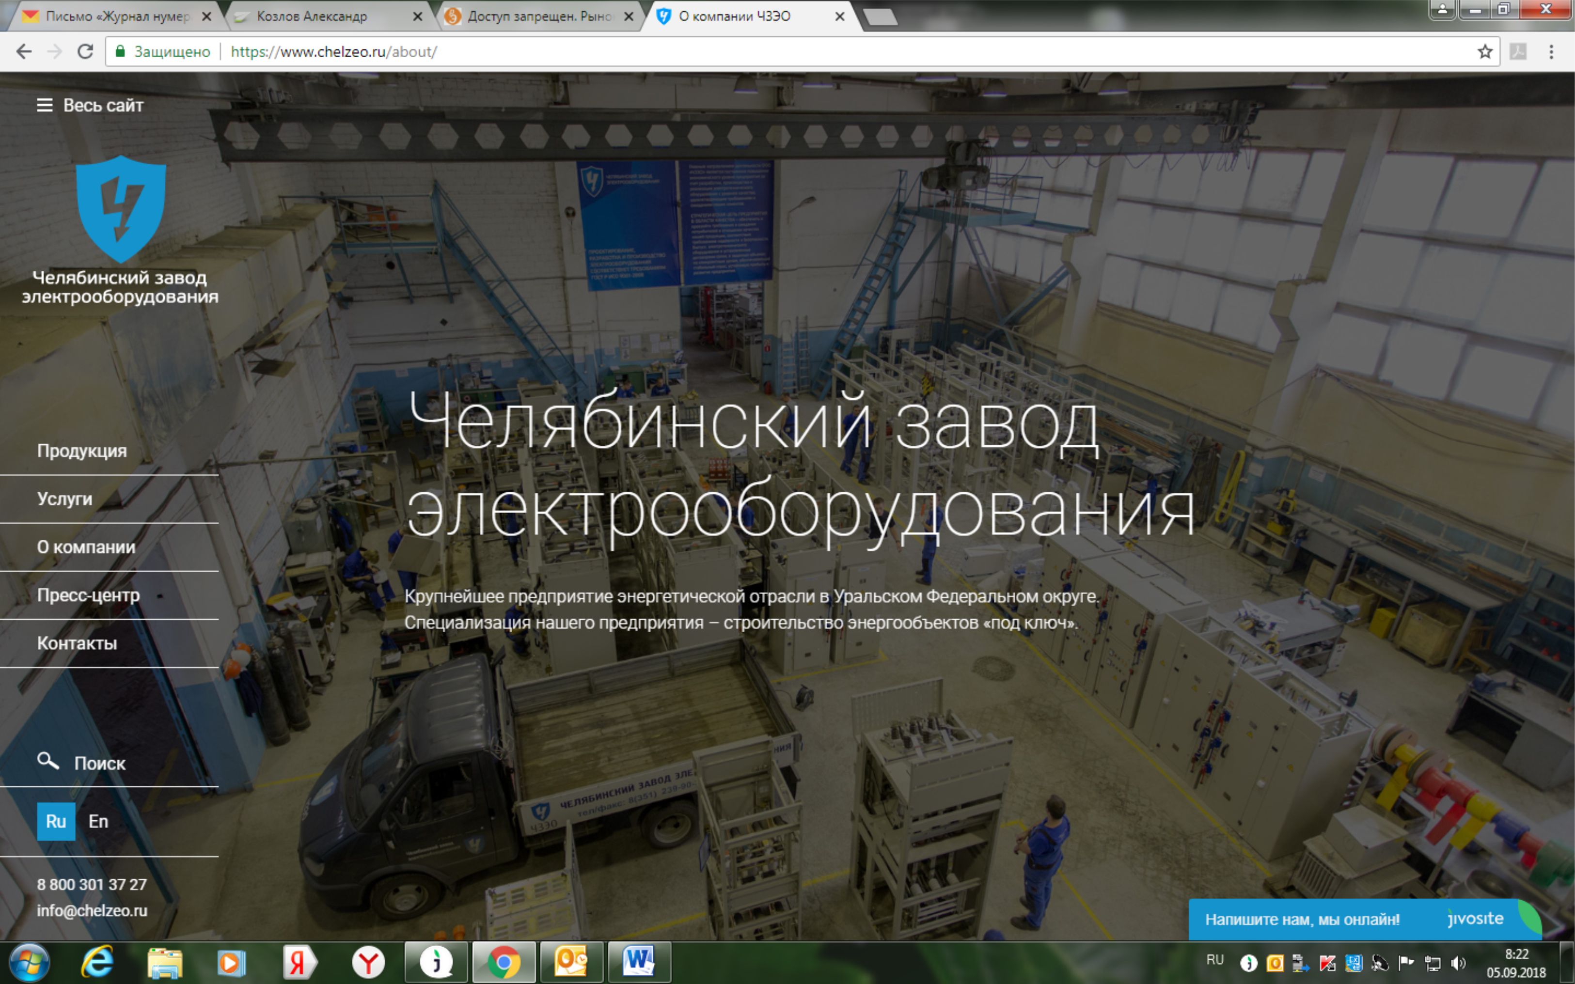Launch Yandex Browser from the taskbar

coord(368,962)
